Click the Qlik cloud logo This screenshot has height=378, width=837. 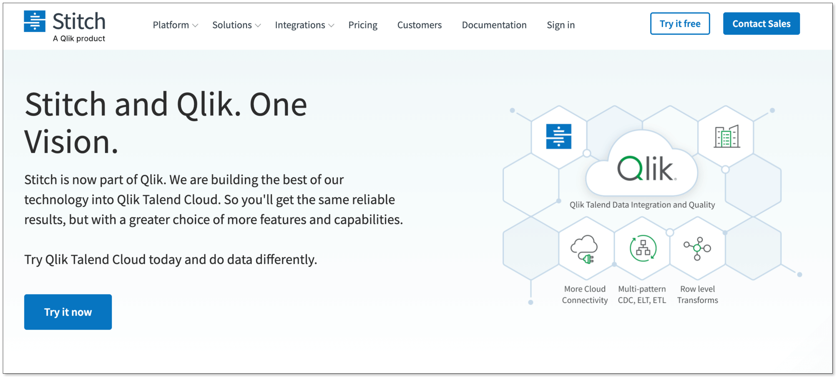pos(645,168)
